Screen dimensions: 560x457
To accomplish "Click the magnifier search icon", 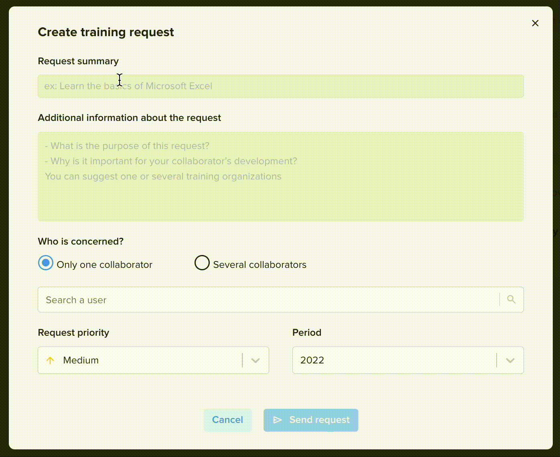I will [x=511, y=299].
